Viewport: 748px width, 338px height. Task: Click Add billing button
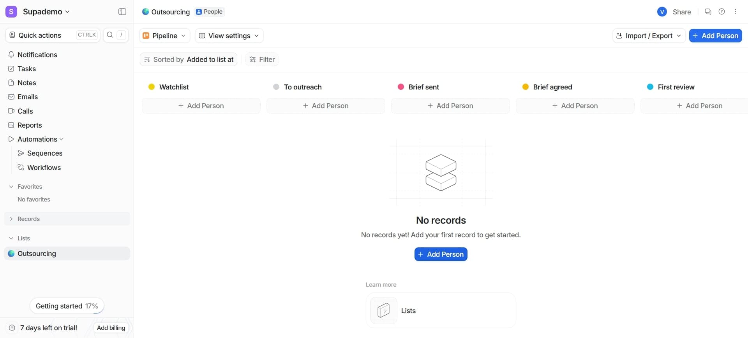(111, 328)
